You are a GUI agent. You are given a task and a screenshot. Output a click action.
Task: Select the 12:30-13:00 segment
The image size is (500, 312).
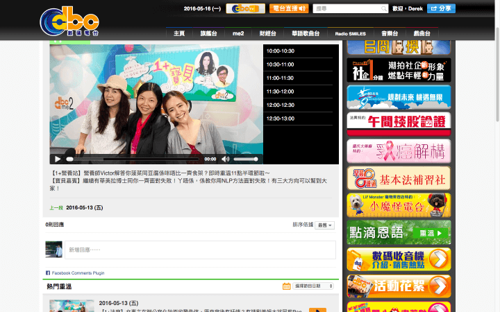pyautogui.click(x=299, y=119)
